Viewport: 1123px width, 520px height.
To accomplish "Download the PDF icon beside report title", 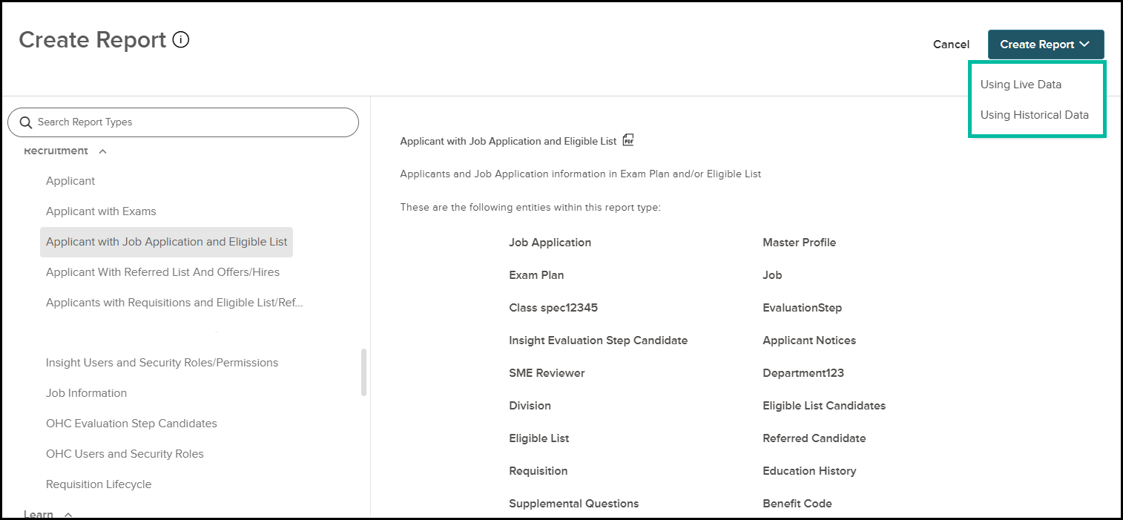I will pos(628,139).
